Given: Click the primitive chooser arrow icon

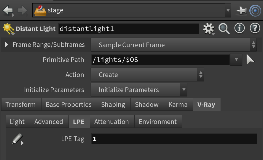Looking at the screenshot, I should click(251, 60).
